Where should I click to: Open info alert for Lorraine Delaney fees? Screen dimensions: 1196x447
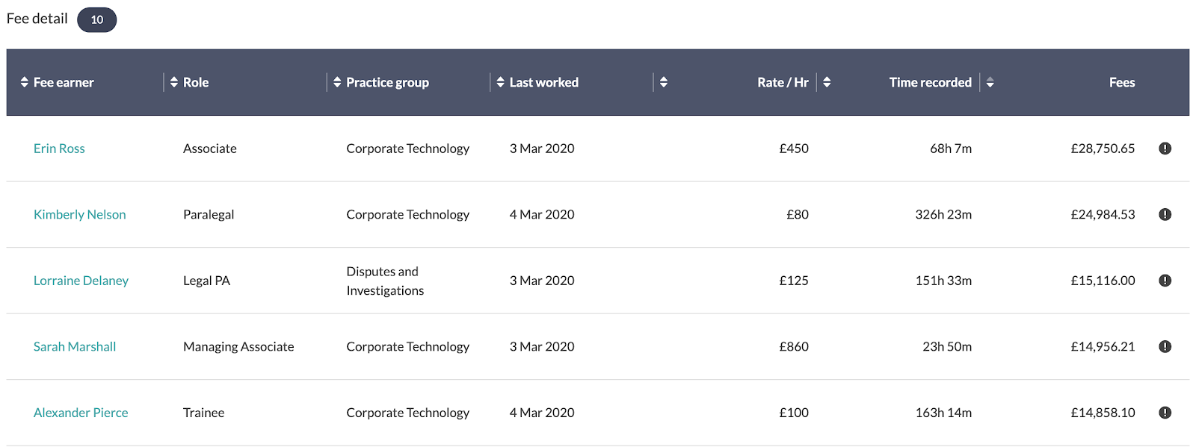1165,281
